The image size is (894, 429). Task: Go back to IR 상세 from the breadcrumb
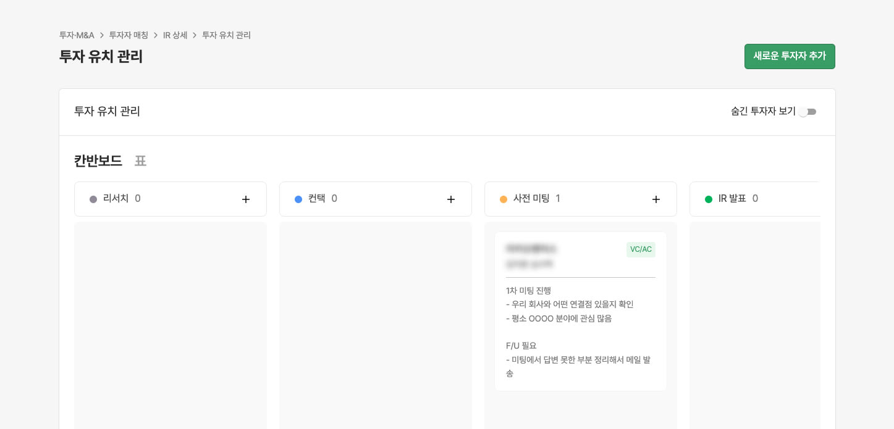[x=175, y=35]
